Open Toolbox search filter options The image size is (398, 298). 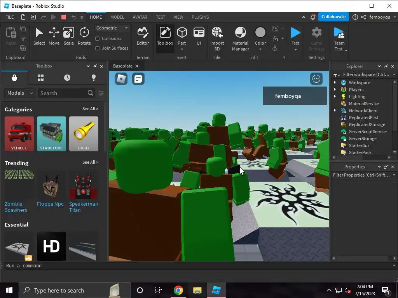[101, 93]
